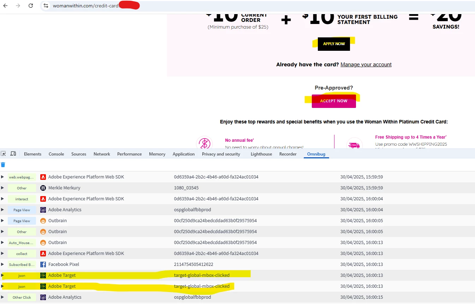This screenshot has width=475, height=304.
Task: Open the Console tab
Action: [56, 154]
